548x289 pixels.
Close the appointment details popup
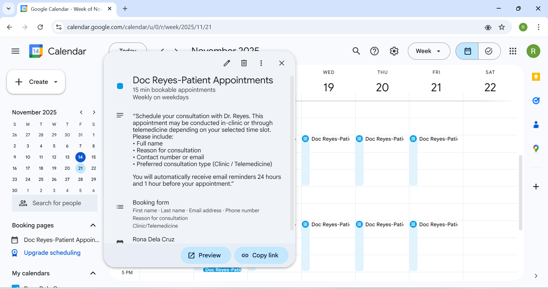[x=282, y=63]
